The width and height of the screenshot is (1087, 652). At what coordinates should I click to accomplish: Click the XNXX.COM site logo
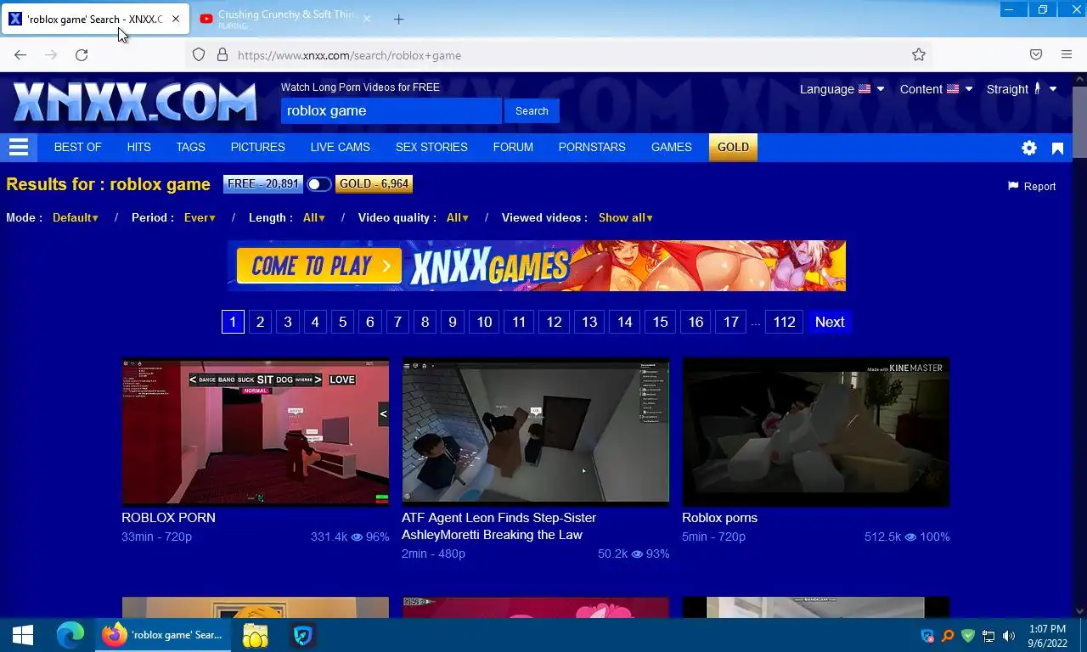[135, 103]
